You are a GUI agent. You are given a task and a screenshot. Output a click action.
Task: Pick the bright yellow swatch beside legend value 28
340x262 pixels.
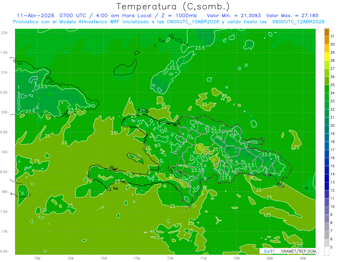327,57
